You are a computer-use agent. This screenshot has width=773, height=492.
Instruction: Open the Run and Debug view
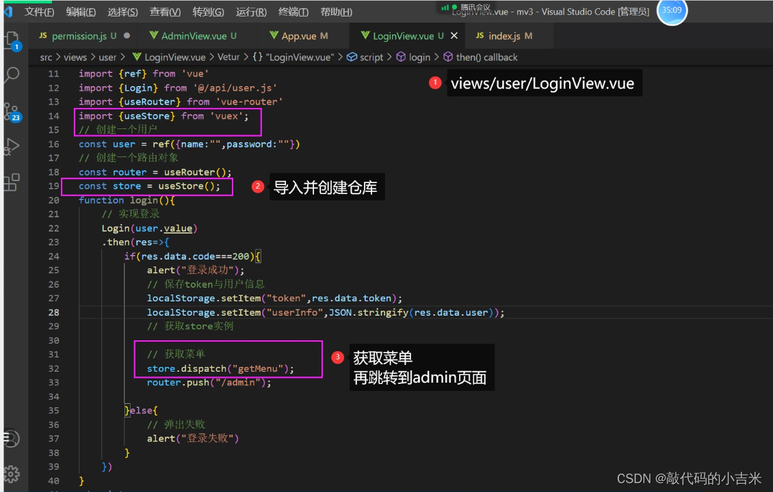coord(12,147)
